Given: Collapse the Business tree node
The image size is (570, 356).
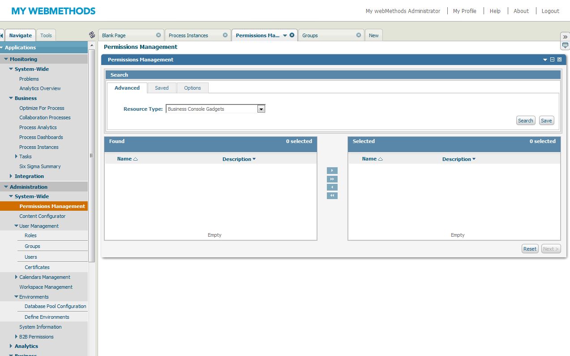Looking at the screenshot, I should click(x=11, y=98).
